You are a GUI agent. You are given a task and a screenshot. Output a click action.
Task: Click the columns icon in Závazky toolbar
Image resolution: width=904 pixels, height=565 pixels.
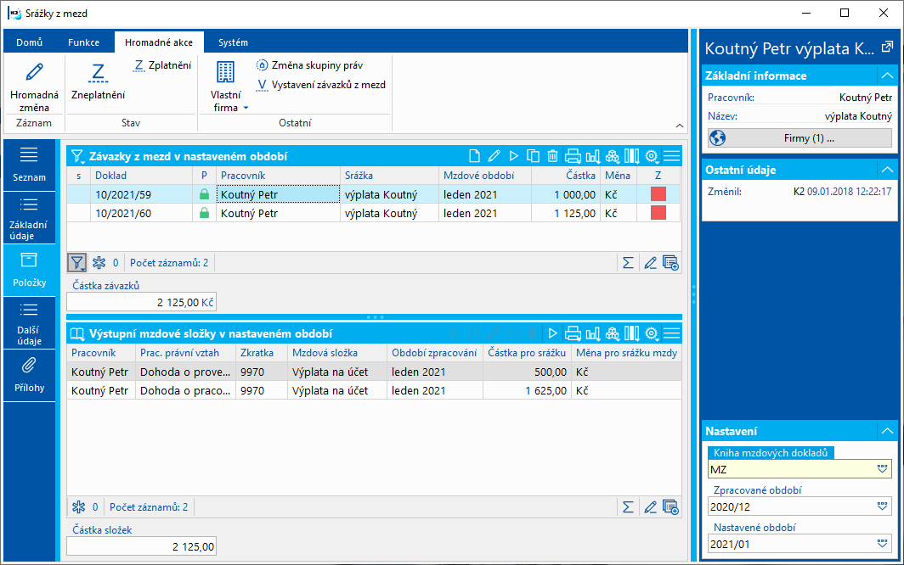coord(632,156)
